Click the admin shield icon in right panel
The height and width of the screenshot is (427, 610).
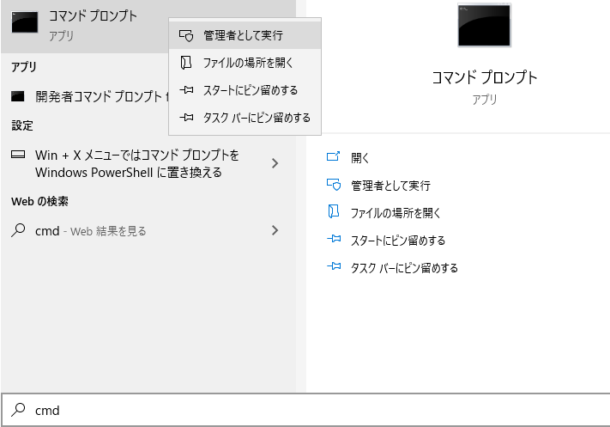point(334,184)
